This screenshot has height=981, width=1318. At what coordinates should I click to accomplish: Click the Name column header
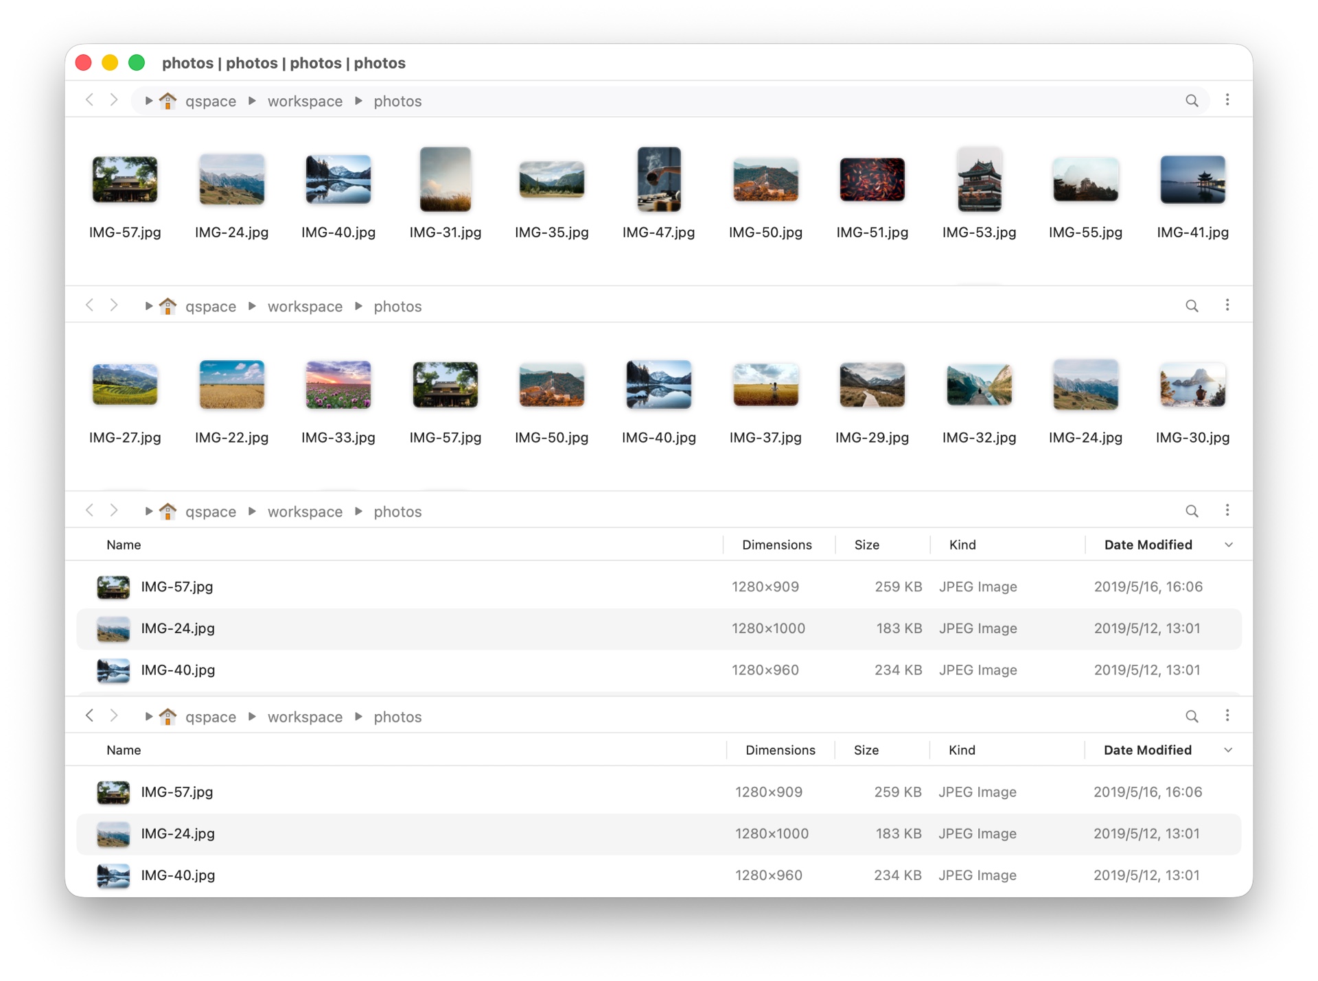click(x=124, y=544)
